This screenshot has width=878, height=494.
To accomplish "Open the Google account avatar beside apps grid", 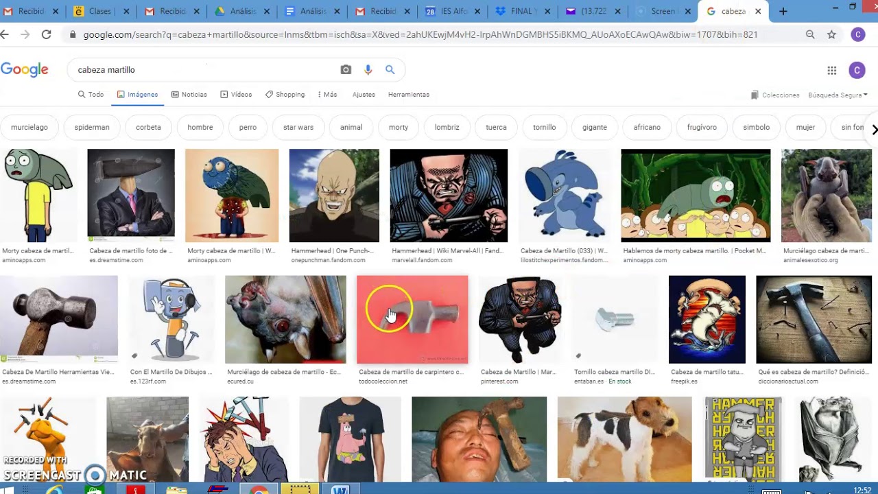I will [x=856, y=70].
